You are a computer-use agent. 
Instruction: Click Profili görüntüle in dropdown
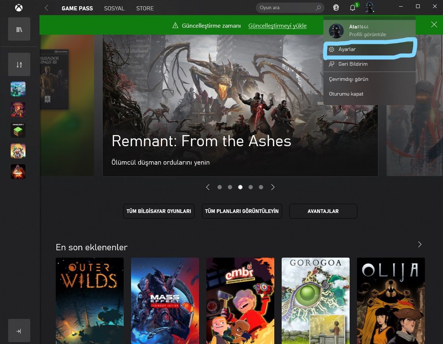pyautogui.click(x=368, y=34)
